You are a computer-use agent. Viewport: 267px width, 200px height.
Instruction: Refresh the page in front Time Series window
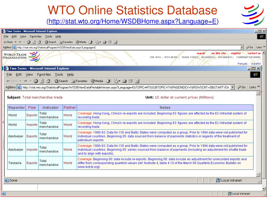coord(42,81)
